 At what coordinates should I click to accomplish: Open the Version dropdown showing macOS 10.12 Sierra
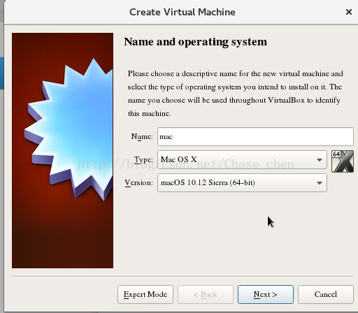[x=242, y=182]
